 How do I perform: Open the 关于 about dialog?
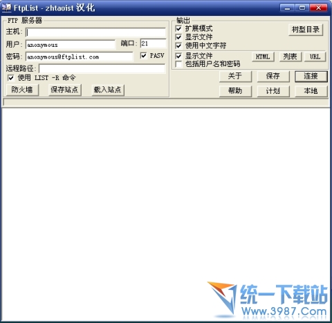tap(235, 76)
